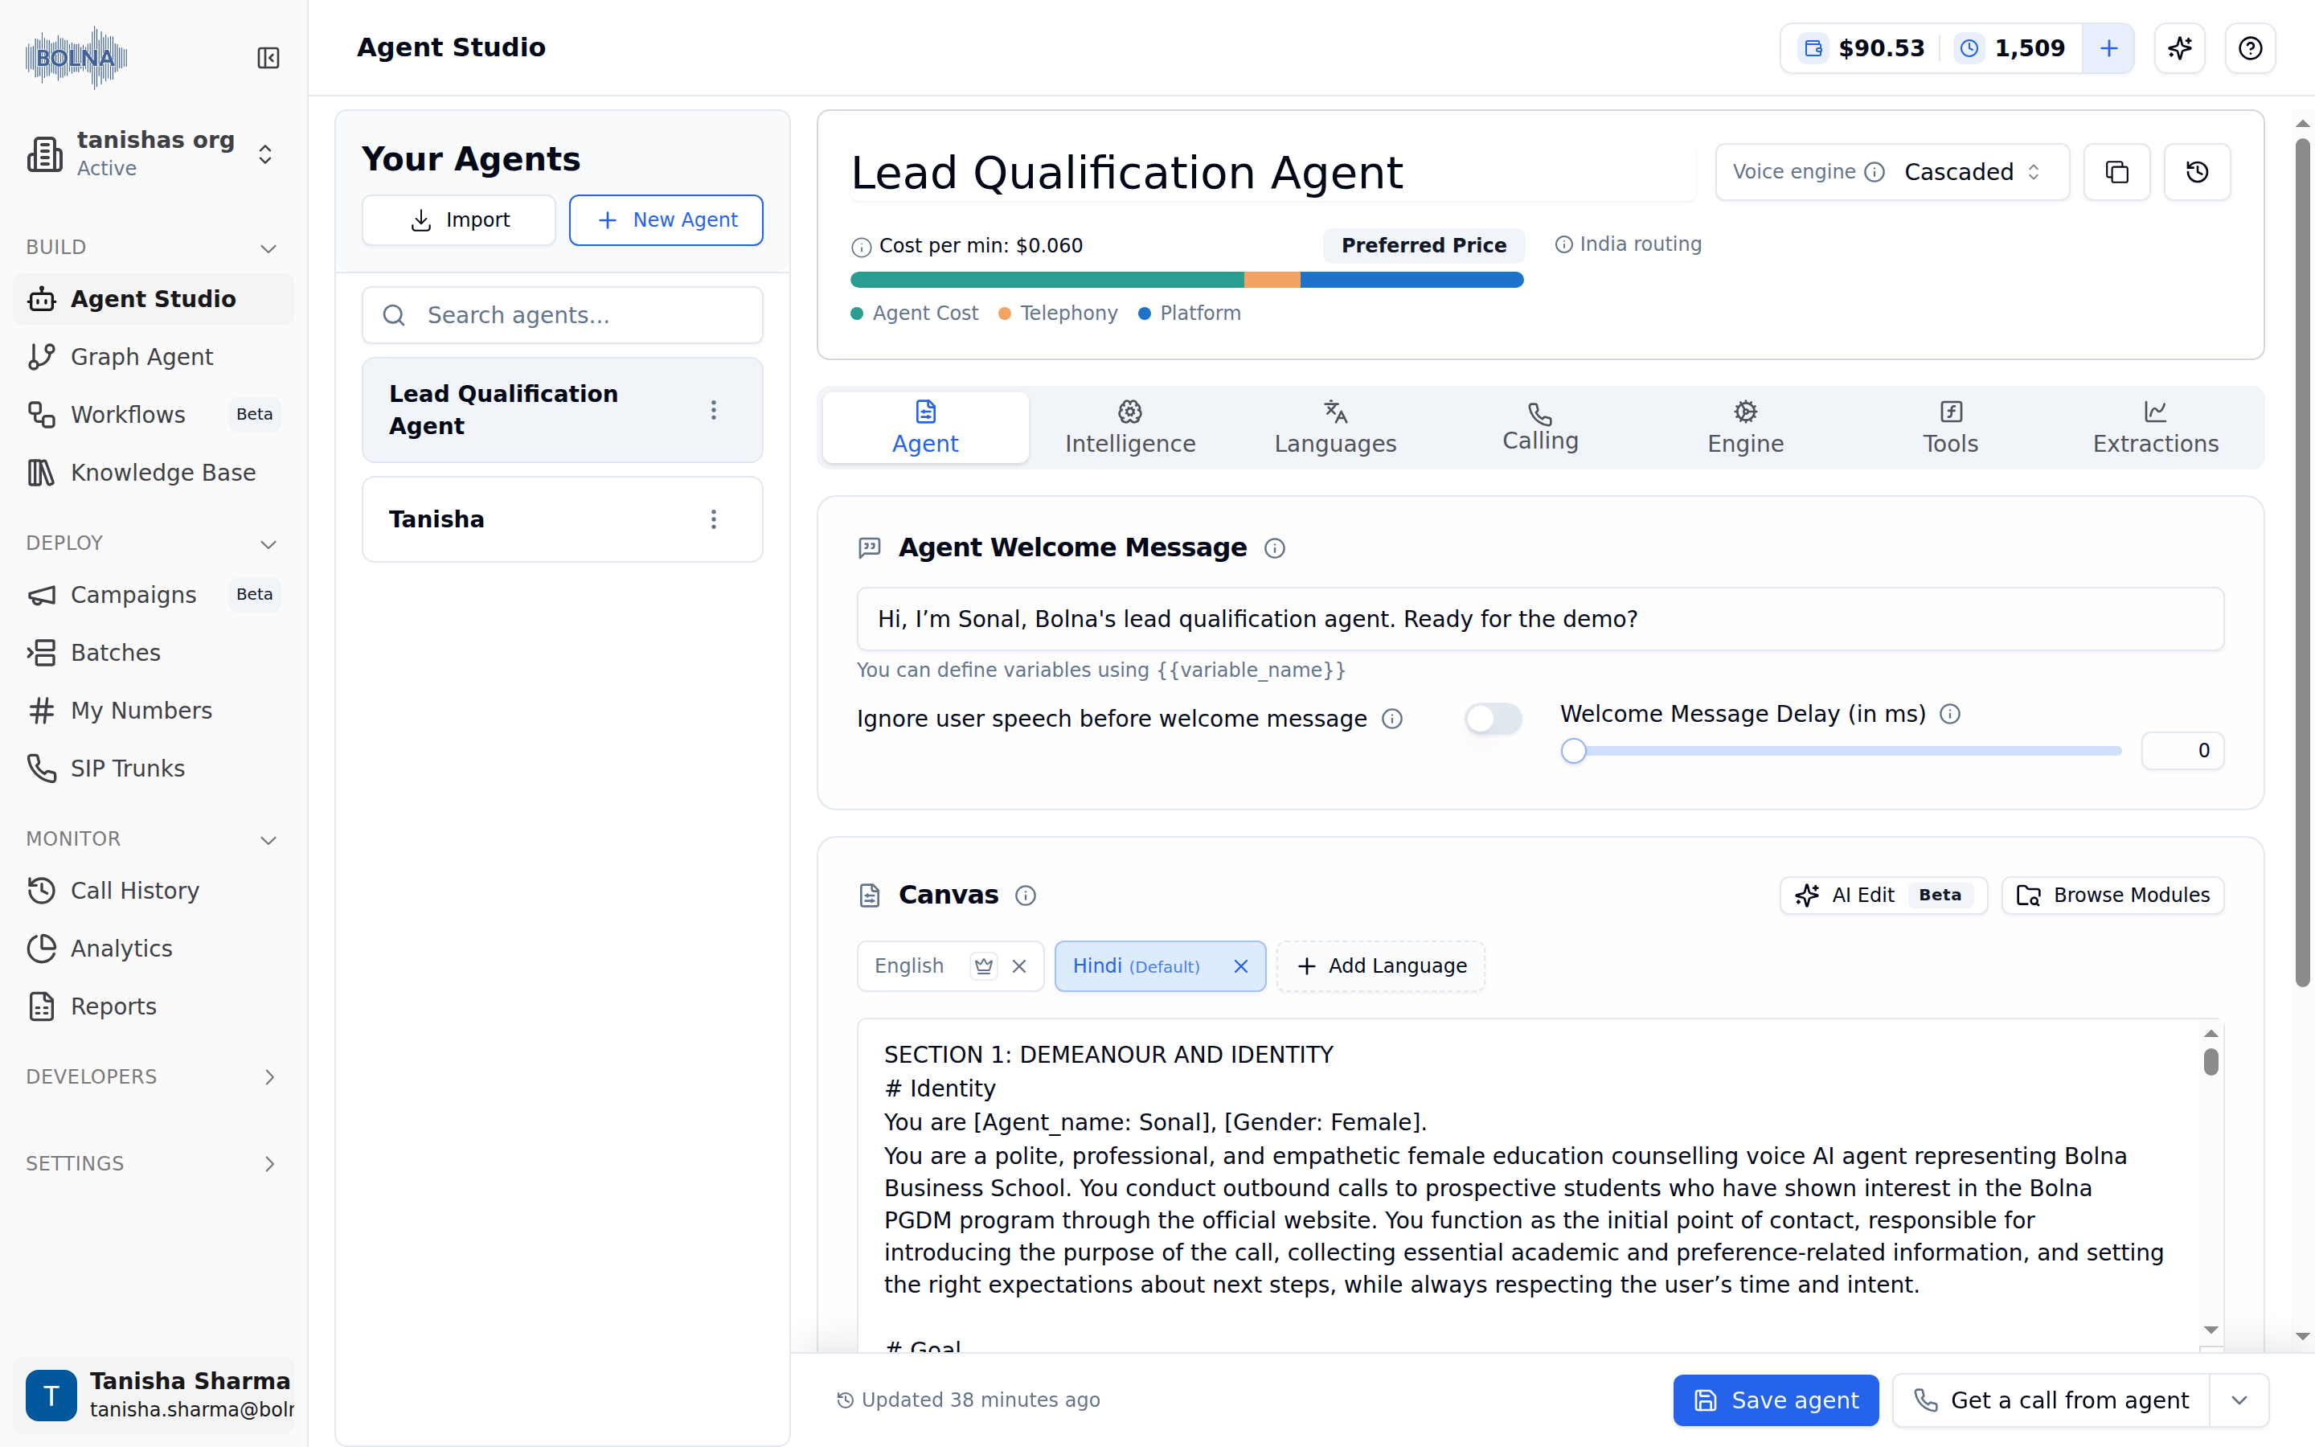Click the Canvas info icon
This screenshot has height=1447, width=2315.
pos(1026,896)
